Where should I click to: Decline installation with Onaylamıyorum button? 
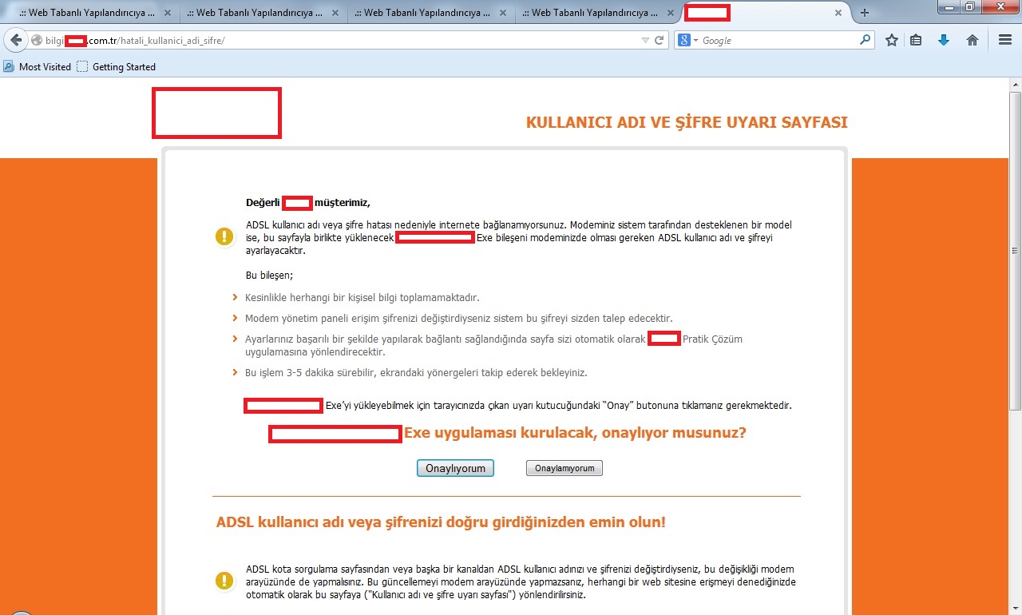click(564, 468)
